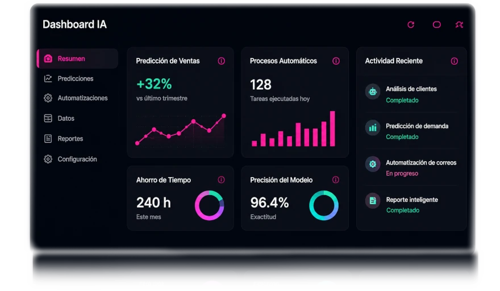This screenshot has width=500, height=291.
Task: Click Precisión del Modelo info icon
Action: click(335, 180)
